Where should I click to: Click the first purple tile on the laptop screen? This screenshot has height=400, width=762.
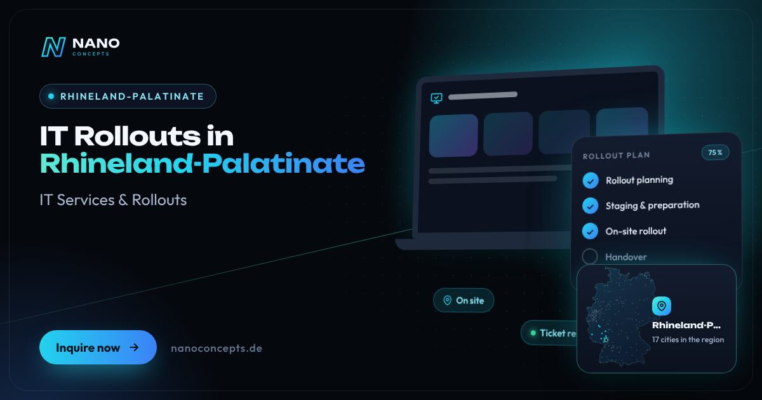tap(453, 135)
